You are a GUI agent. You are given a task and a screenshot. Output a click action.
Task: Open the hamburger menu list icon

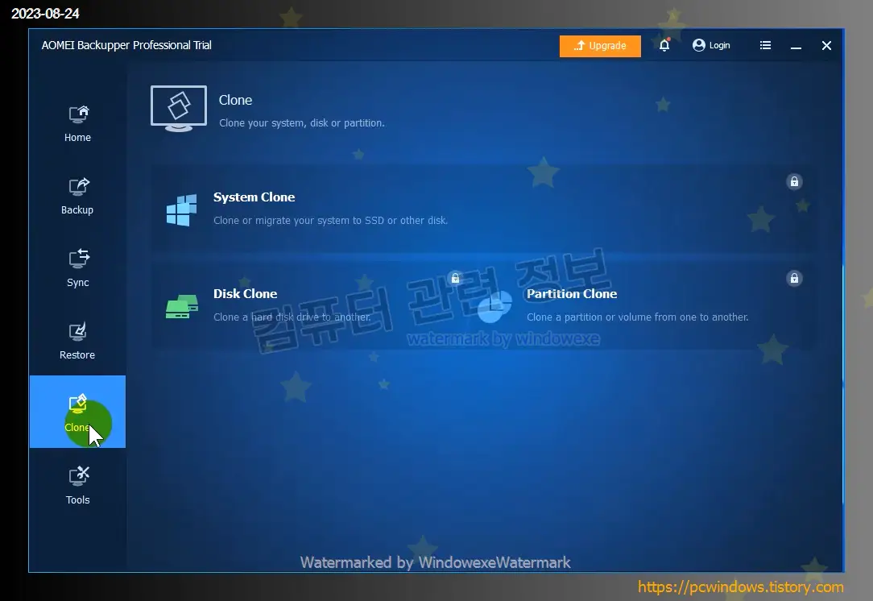tap(766, 45)
